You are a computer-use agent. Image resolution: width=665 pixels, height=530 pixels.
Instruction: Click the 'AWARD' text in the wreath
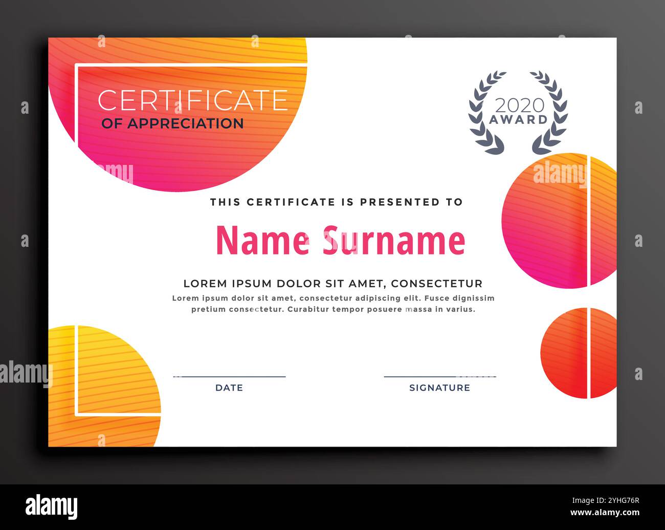(x=519, y=120)
